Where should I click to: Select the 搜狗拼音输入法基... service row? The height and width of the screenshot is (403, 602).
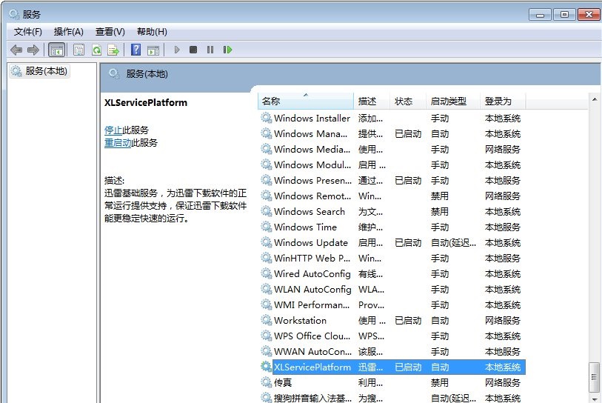coord(392,398)
